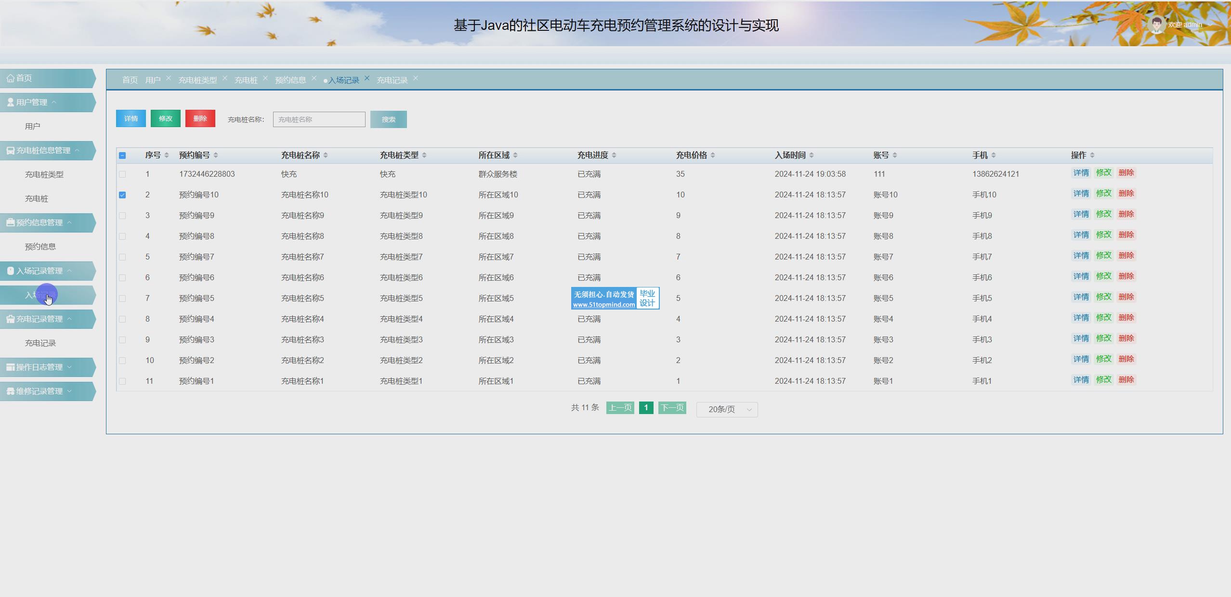
Task: Click the charging record management icon
Action: point(10,319)
